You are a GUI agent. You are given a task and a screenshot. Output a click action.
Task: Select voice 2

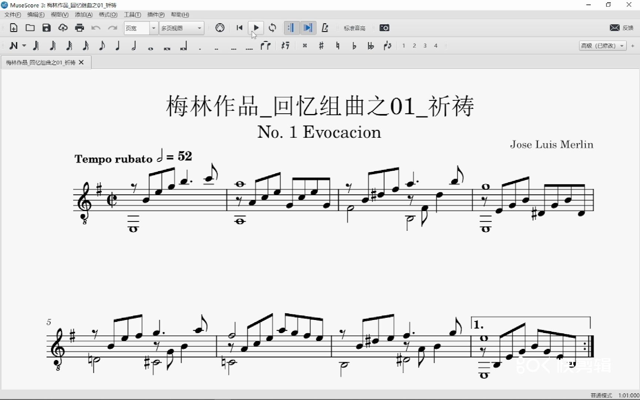(414, 46)
